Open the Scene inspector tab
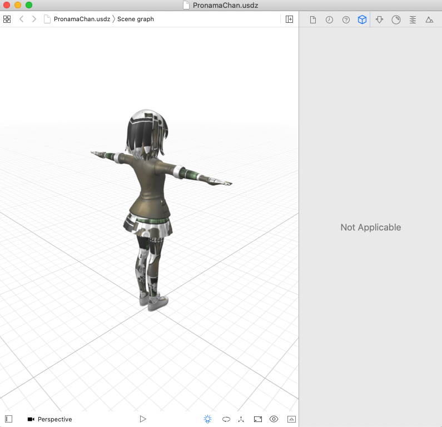Viewport: 442px width, 427px height. (429, 19)
